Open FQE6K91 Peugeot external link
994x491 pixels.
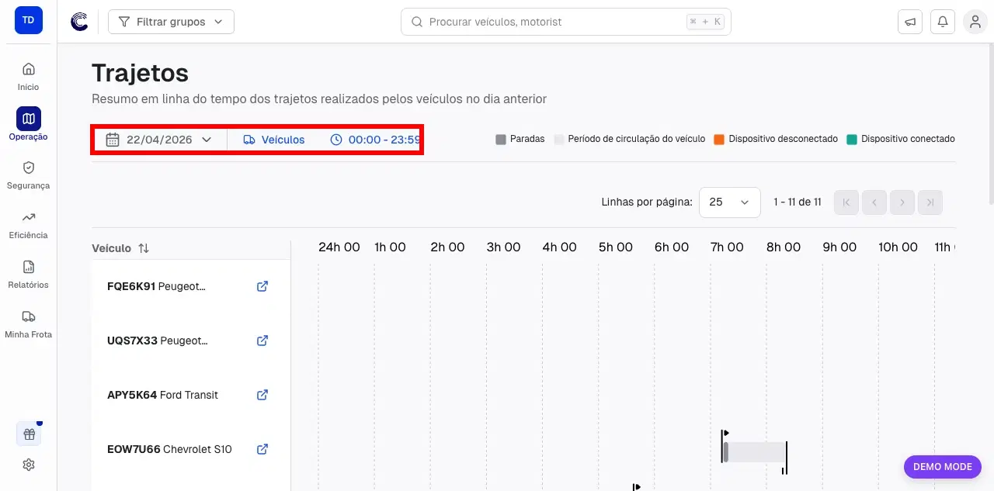click(262, 286)
